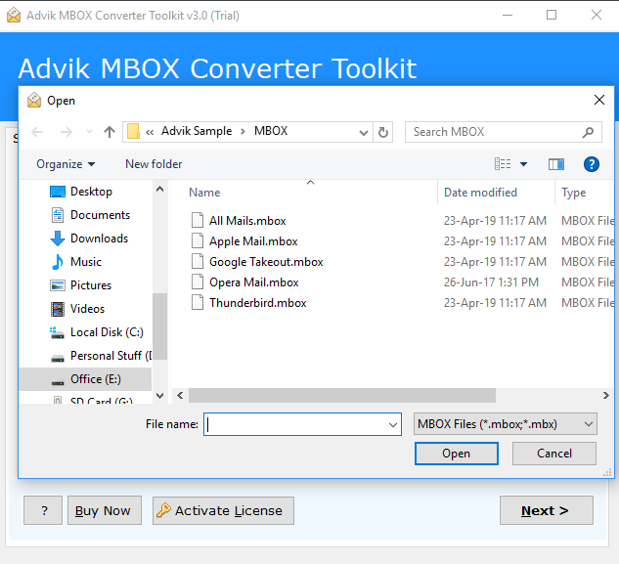Expand the address bar path dropdown
Viewport: 619px width, 564px height.
[x=364, y=132]
